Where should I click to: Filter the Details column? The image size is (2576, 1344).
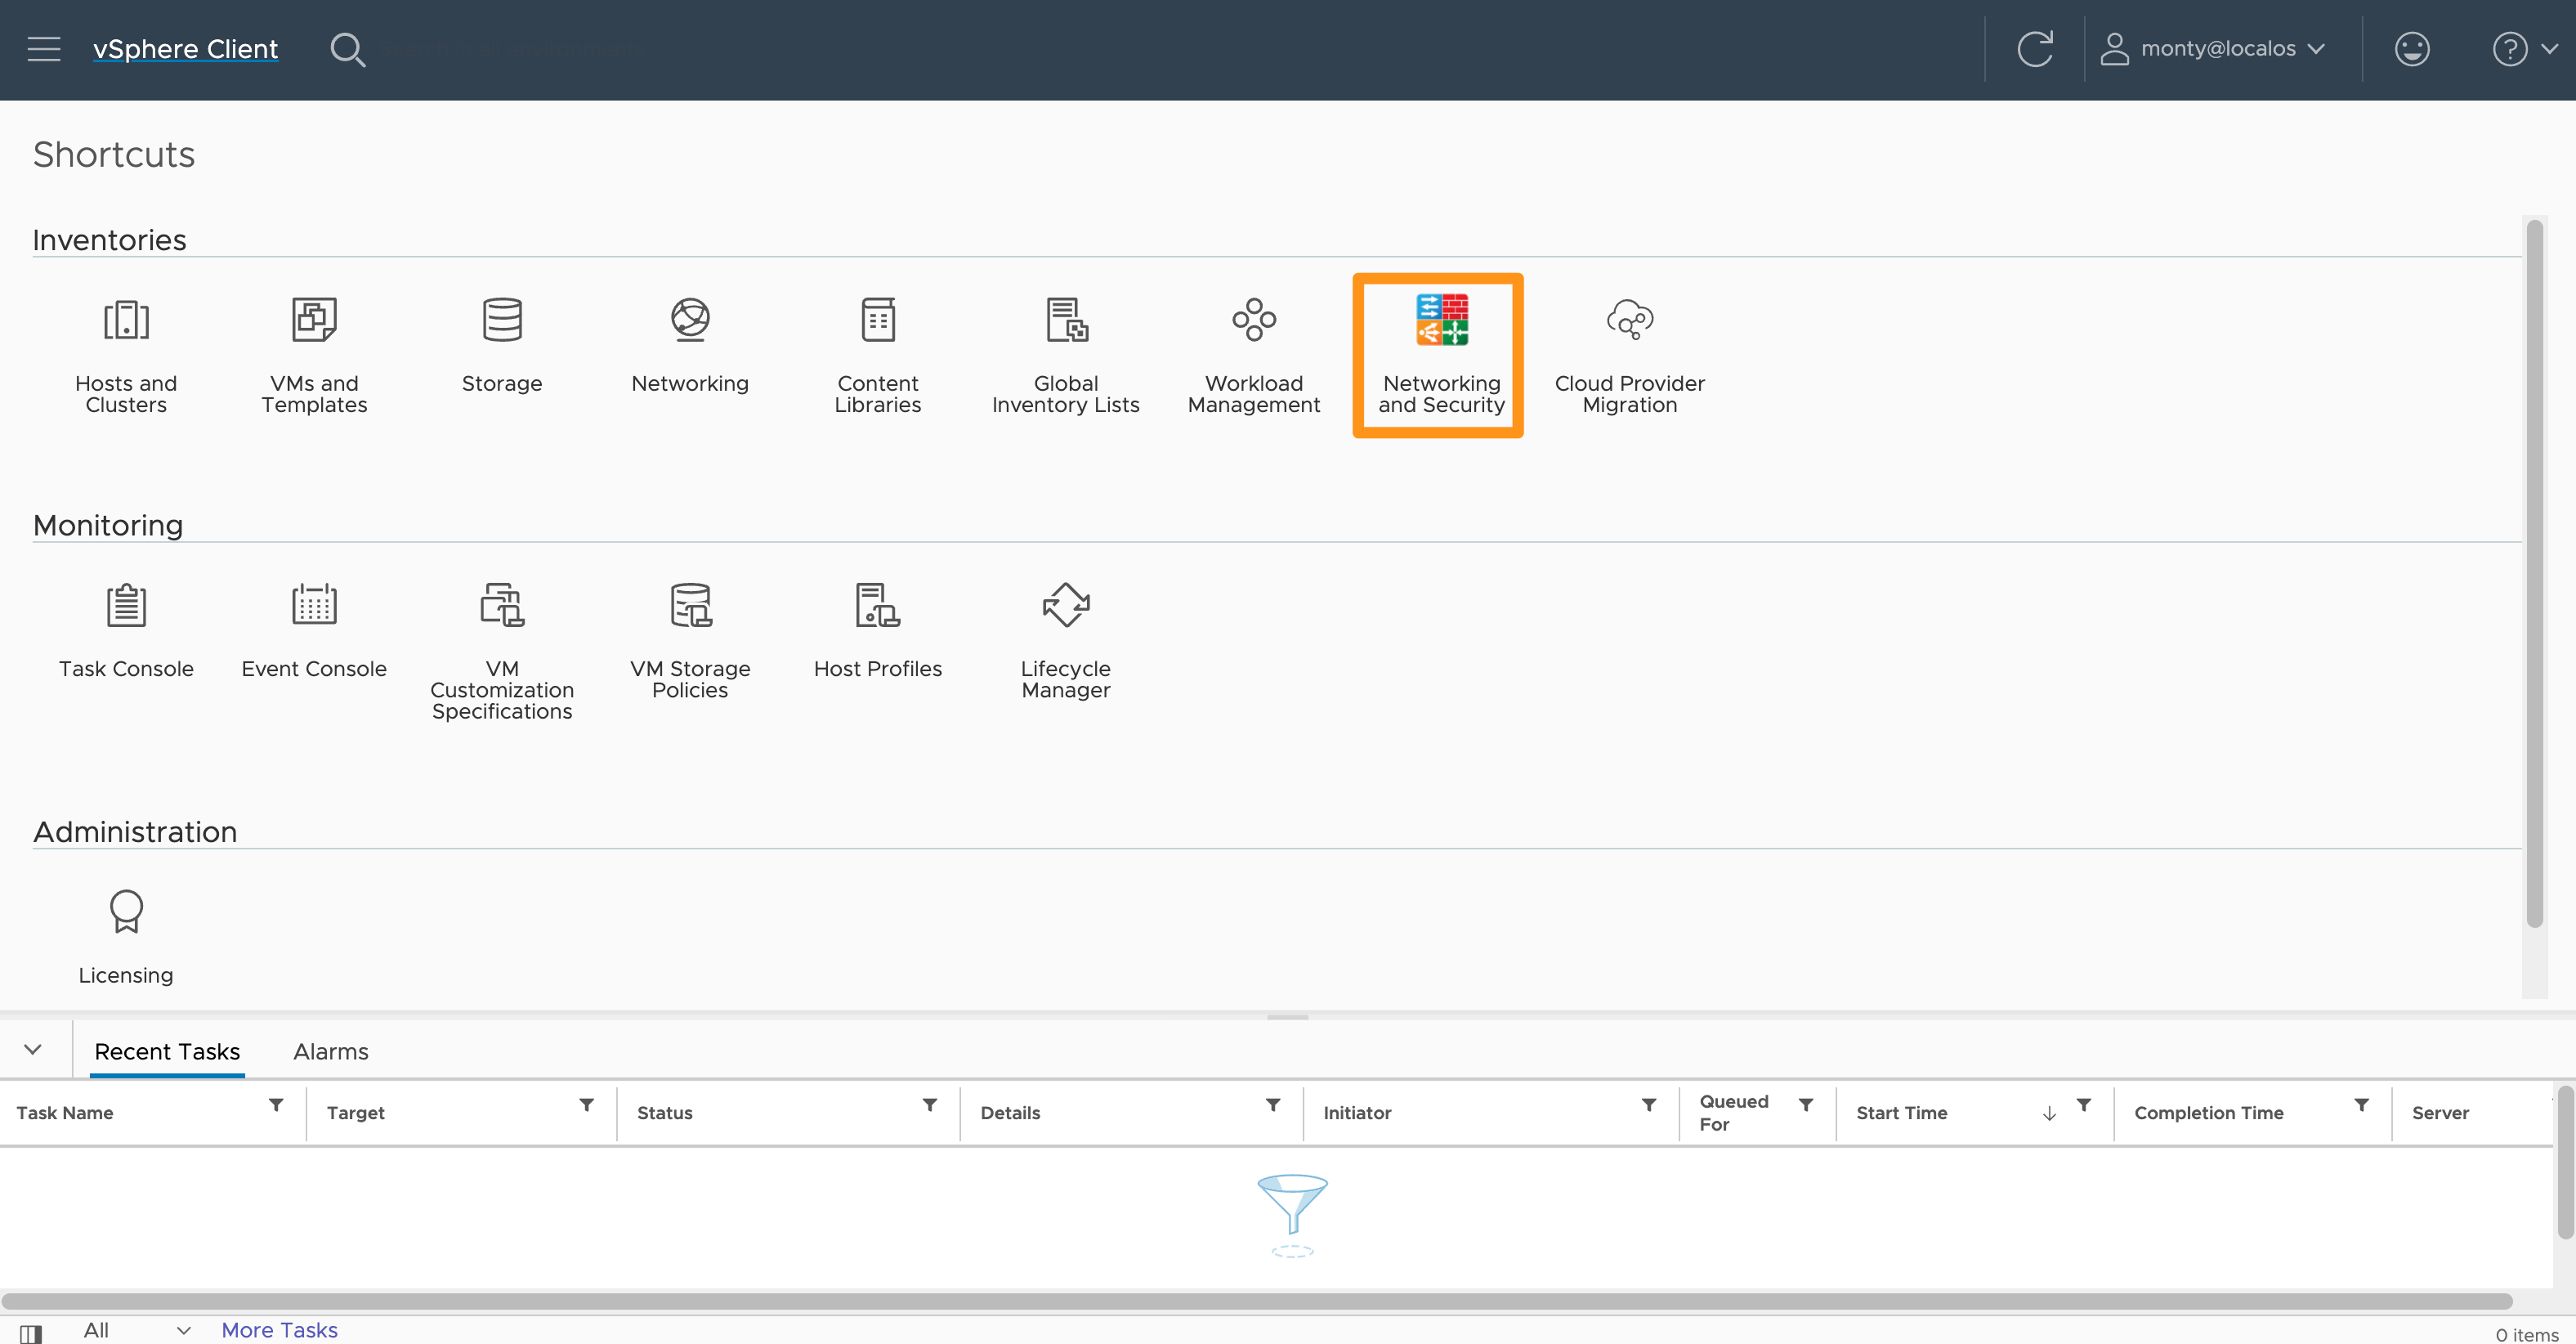[x=1273, y=1105]
